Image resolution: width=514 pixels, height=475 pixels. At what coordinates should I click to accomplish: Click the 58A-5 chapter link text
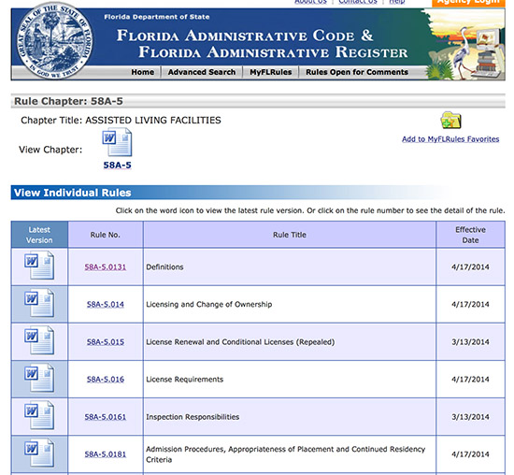[x=117, y=165]
